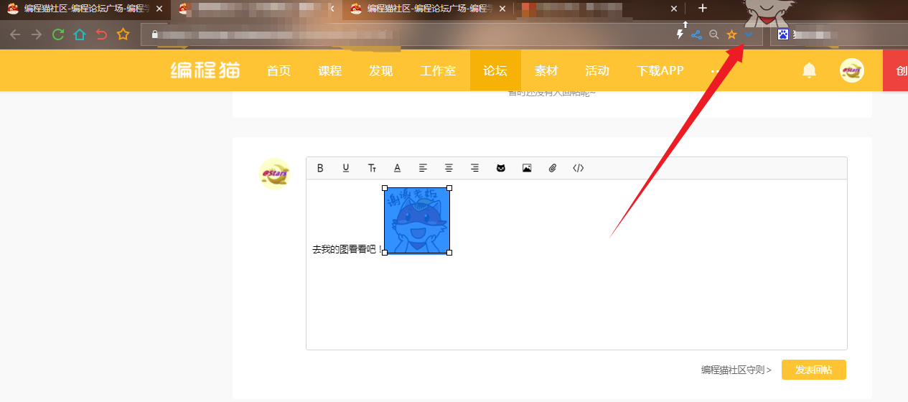Image resolution: width=908 pixels, height=402 pixels.
Task: Insert a code block in the editor
Action: 579,168
